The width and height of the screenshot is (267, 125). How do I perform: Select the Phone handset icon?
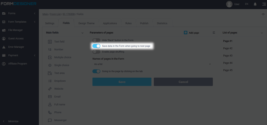click(x=50, y=112)
